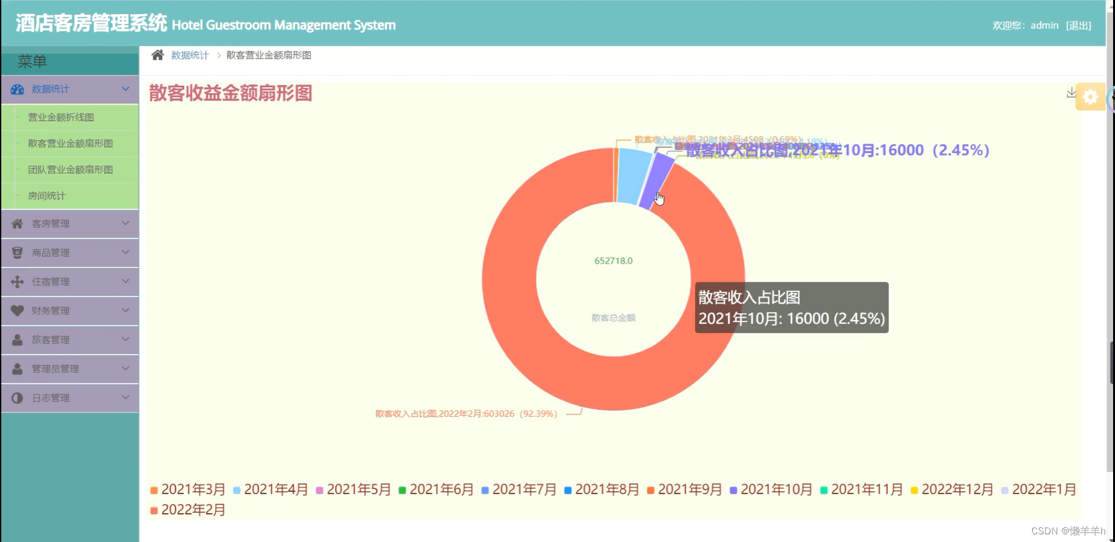This screenshot has height=542, width=1115.
Task: Click the user icon beside 管理员管理
Action: (17, 369)
